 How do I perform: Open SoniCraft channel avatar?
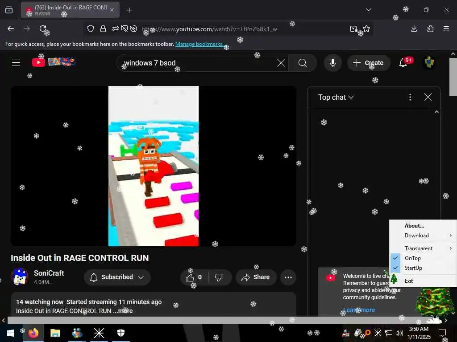tap(19, 277)
